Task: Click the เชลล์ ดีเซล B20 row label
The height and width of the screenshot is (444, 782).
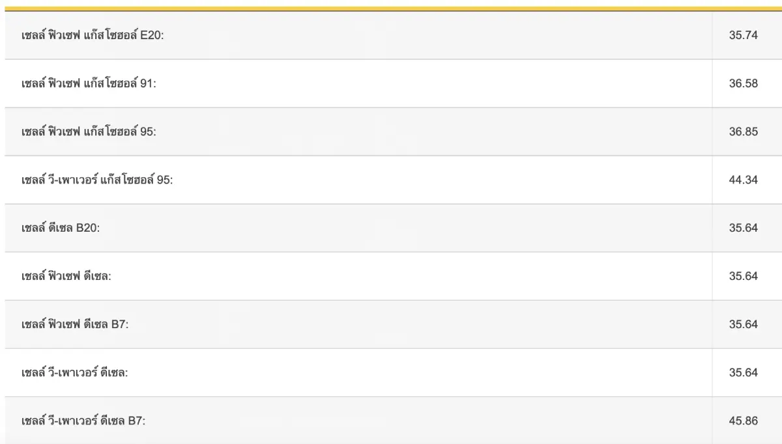Action: coord(61,228)
